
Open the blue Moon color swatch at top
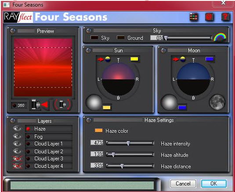pos(210,59)
